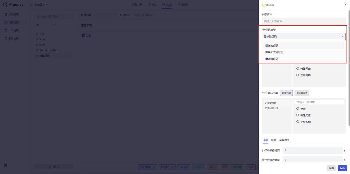Click the new folder icon in scene panel
The height and width of the screenshot is (174, 350).
tap(54, 25)
